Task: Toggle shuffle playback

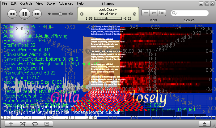Action: (x=23, y=124)
